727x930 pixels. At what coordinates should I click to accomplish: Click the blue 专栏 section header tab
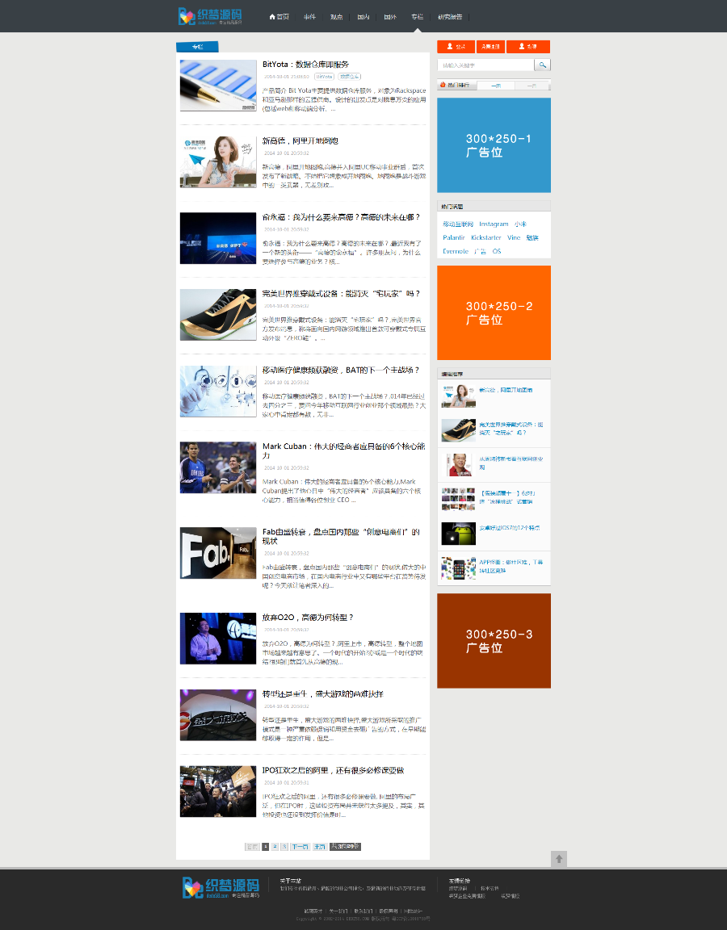(x=198, y=47)
